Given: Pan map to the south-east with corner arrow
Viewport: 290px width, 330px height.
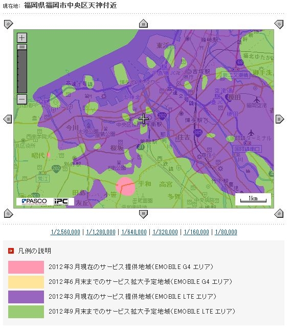Looking at the screenshot, I should click(279, 213).
